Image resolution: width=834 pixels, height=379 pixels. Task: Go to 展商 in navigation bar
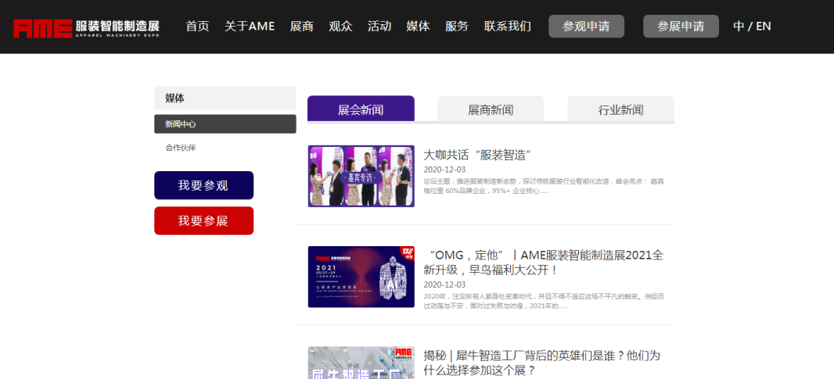[x=301, y=27]
